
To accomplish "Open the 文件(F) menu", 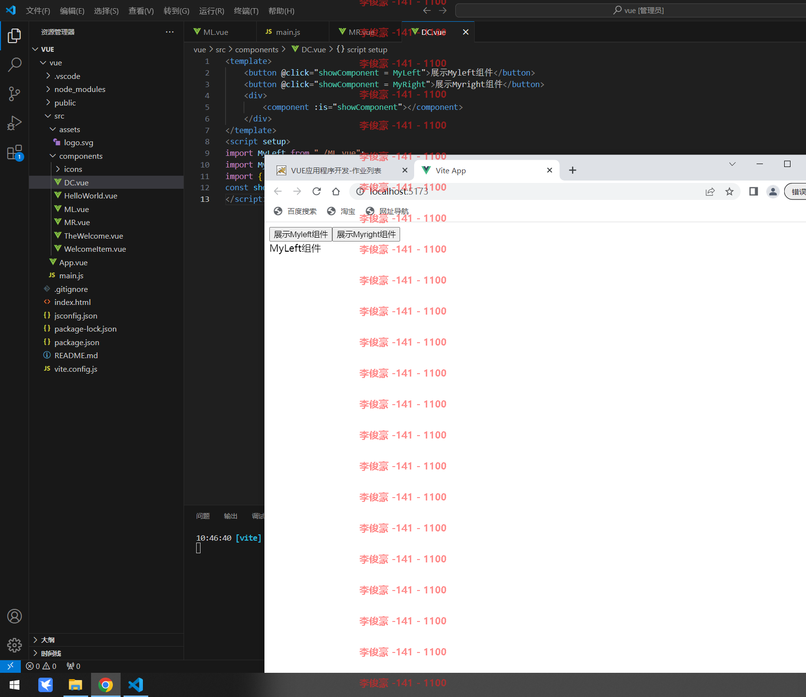I will click(38, 11).
